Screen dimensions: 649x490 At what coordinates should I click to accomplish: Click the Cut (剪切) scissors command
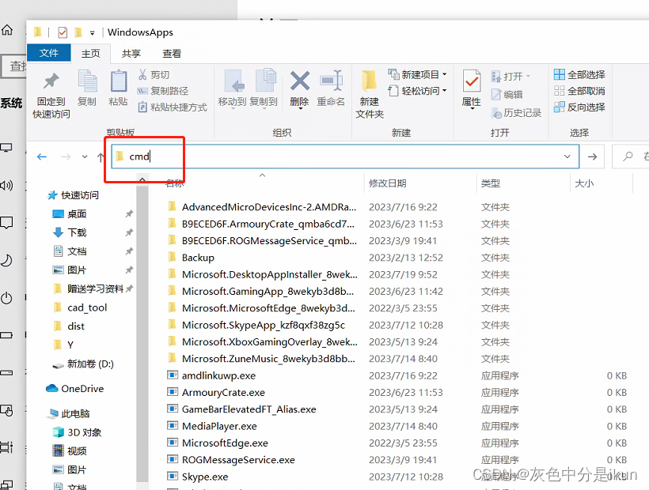(154, 75)
